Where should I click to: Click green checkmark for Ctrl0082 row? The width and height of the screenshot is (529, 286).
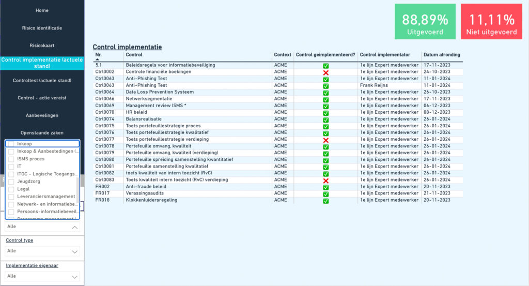pos(325,174)
